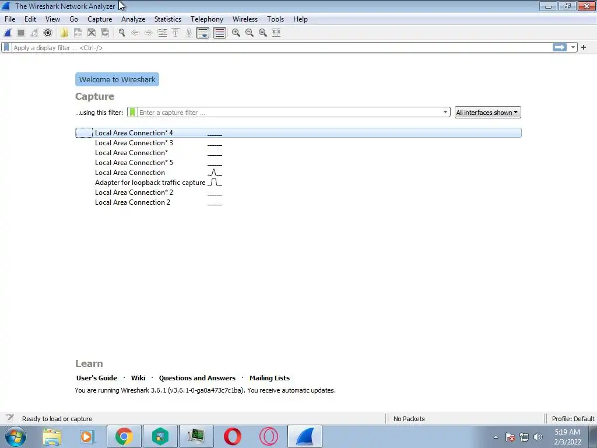Open the User's Guide link
Image resolution: width=597 pixels, height=448 pixels.
click(x=97, y=378)
